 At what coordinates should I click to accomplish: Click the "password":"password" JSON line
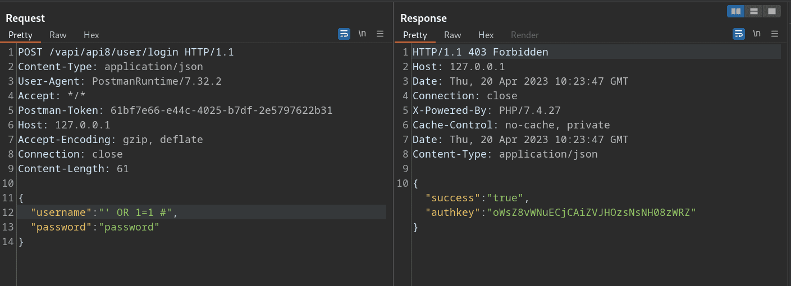click(x=95, y=227)
